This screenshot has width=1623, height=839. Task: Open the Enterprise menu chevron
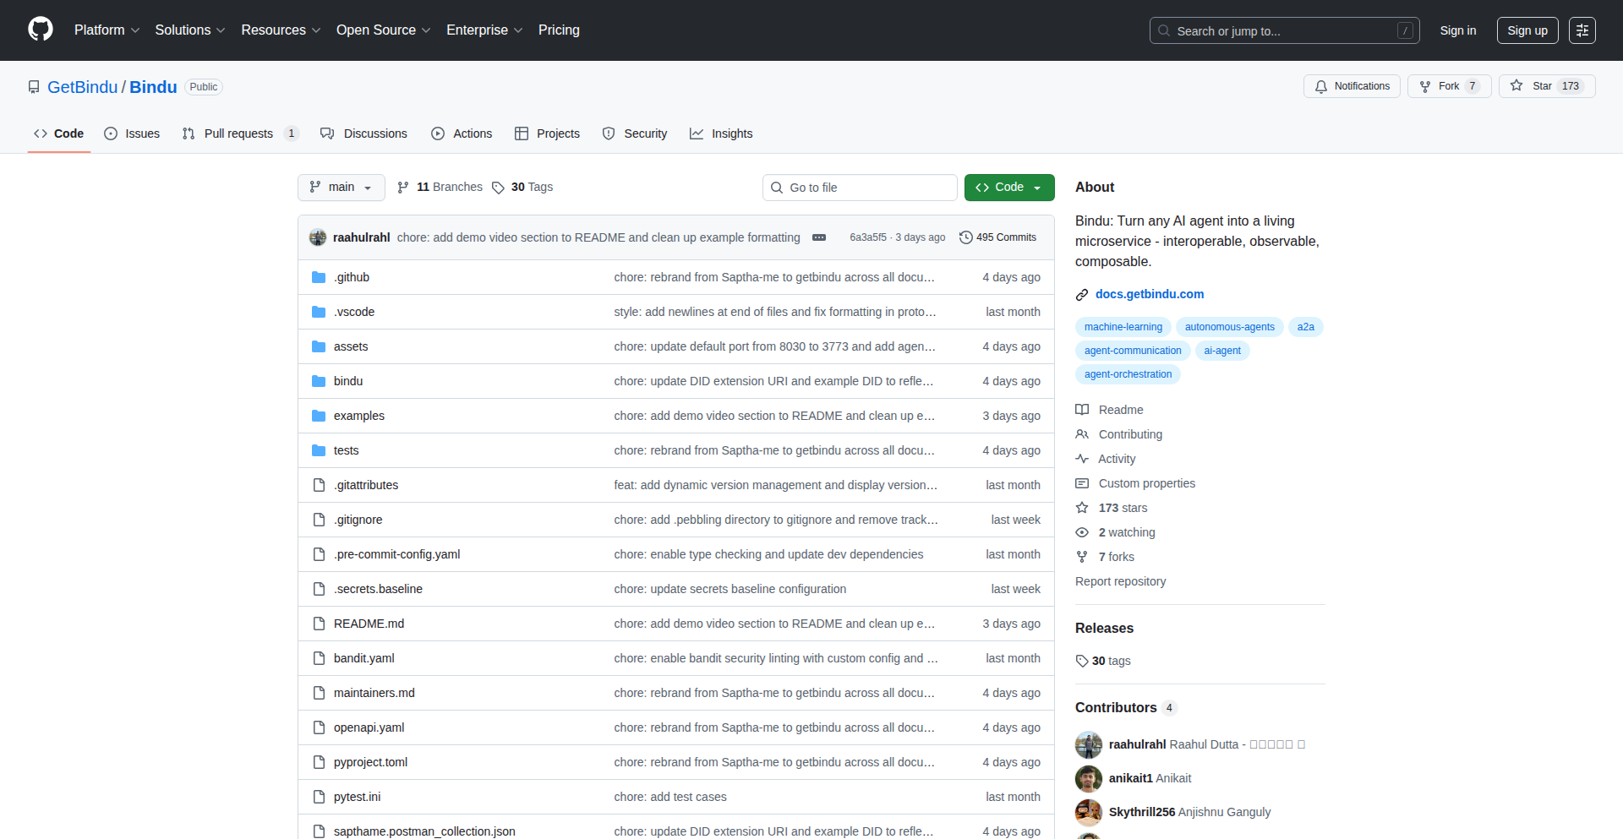[519, 30]
